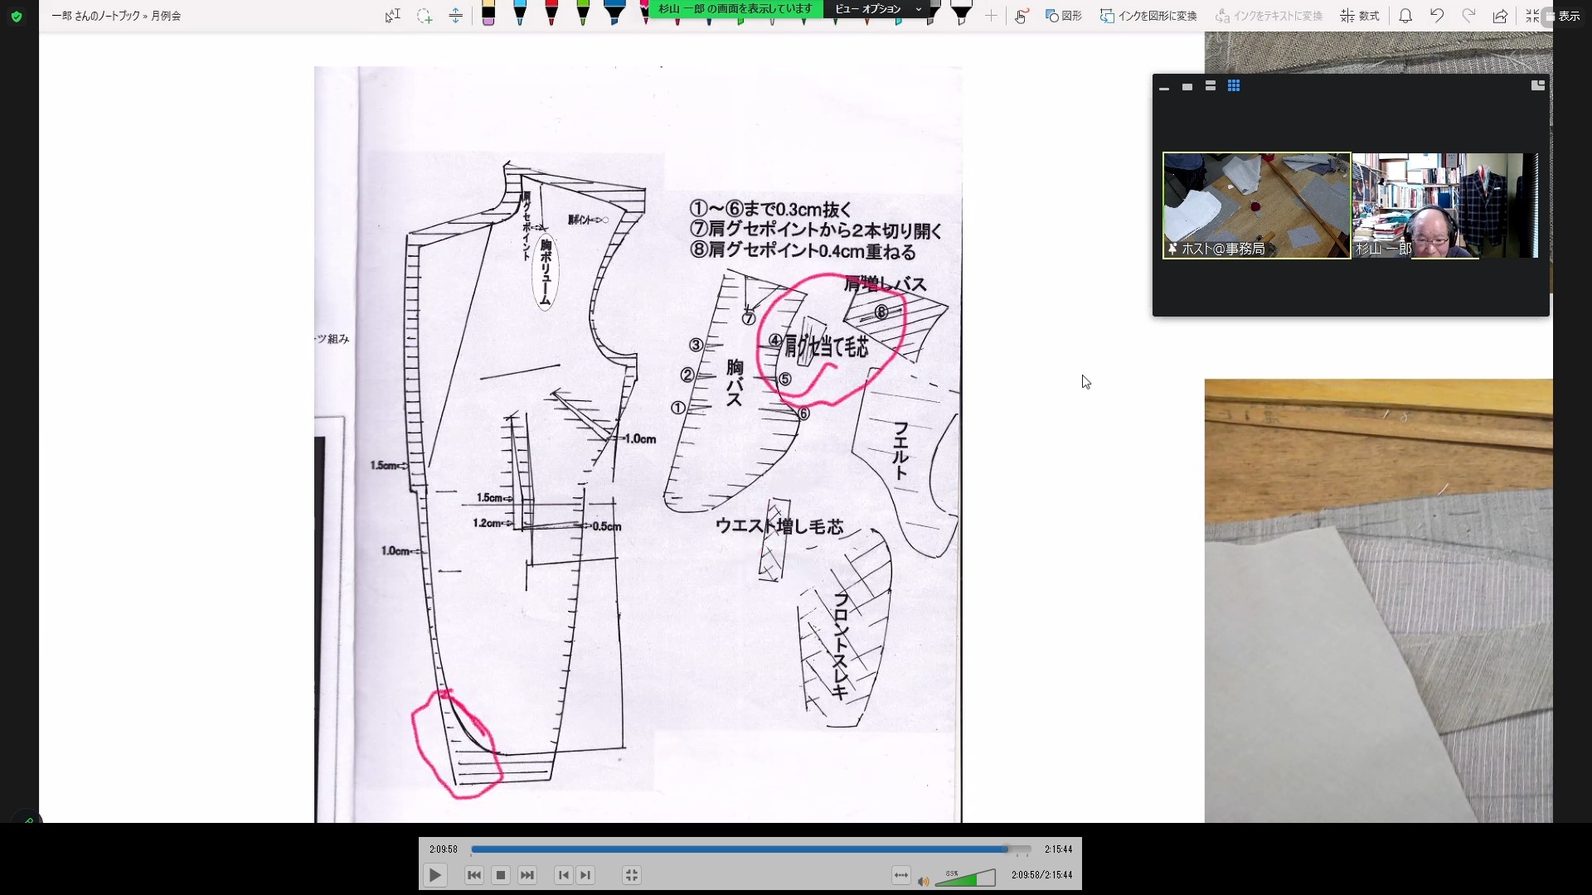Skip to next track button

pyautogui.click(x=527, y=875)
